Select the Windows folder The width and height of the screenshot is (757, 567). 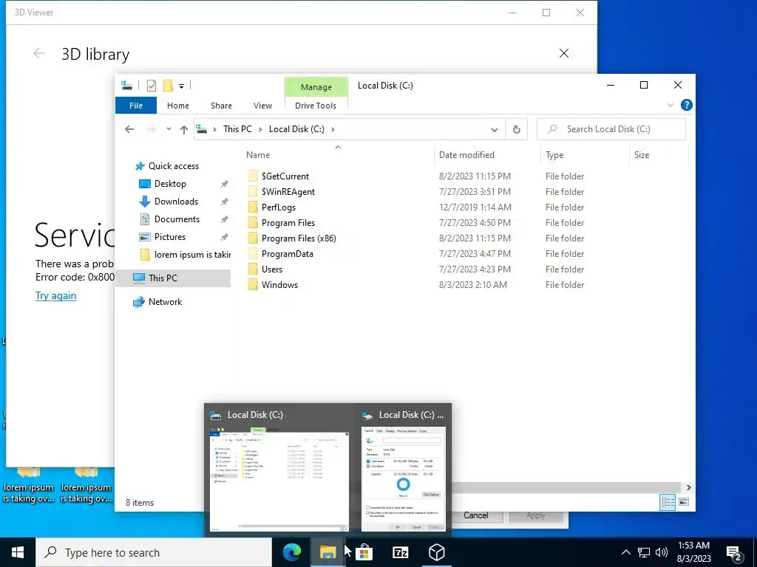coord(279,284)
